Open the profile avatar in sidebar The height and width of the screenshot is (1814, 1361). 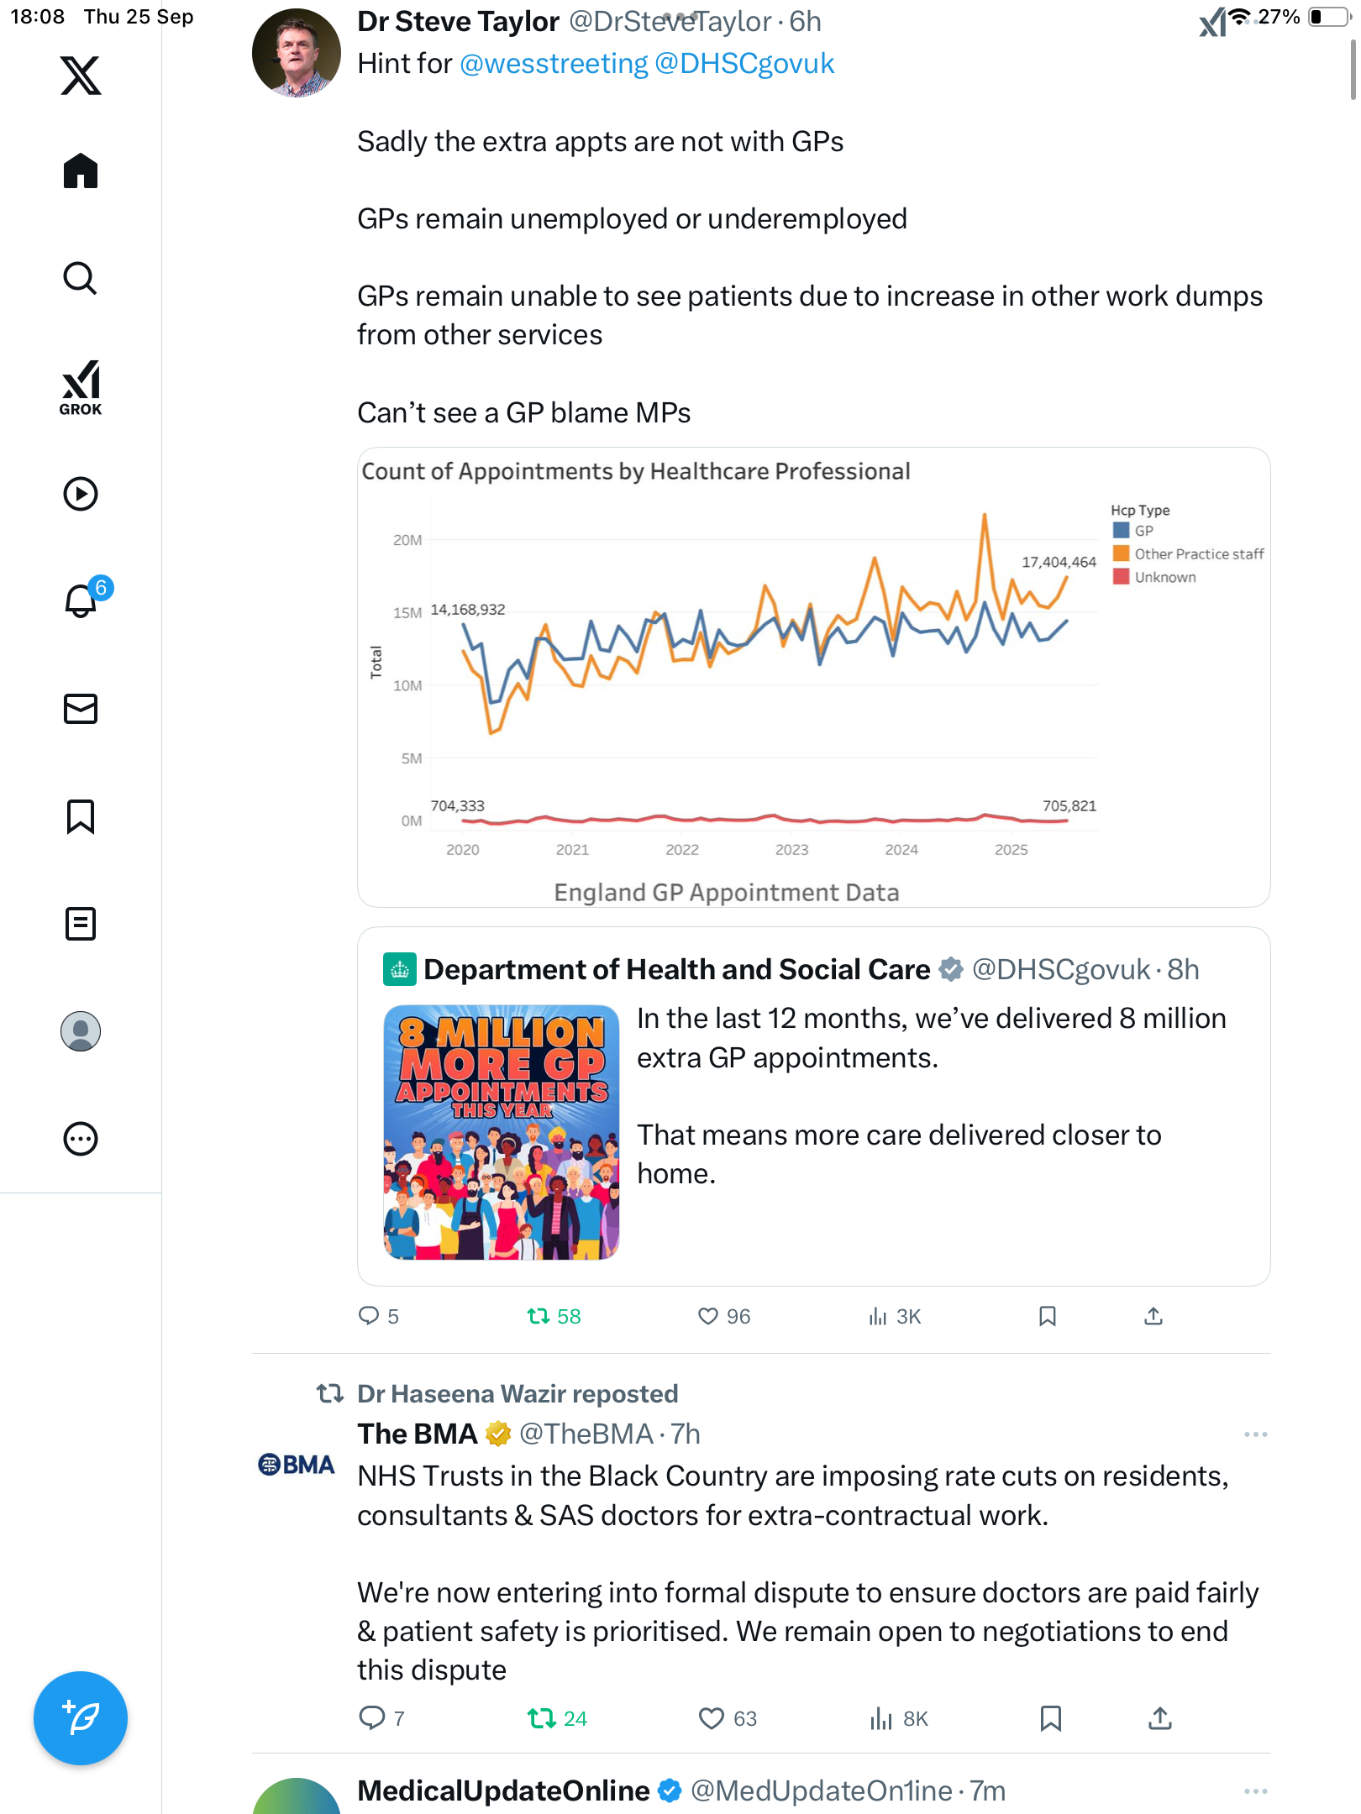click(81, 1031)
